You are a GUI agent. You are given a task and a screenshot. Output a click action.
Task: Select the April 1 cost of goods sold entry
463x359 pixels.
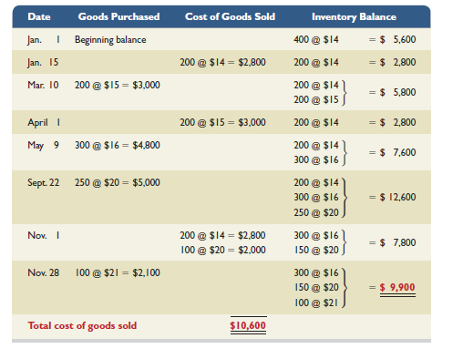coord(222,122)
